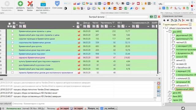Click the Google G icon in second toolbar row
196x110 pixels.
[94, 8]
